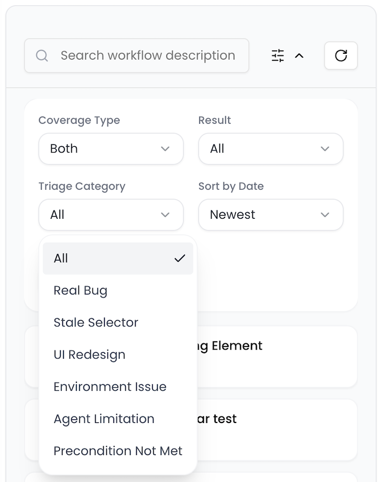Choose Stale Selector in the category list
Screen dimensions: 383x482
(x=96, y=322)
